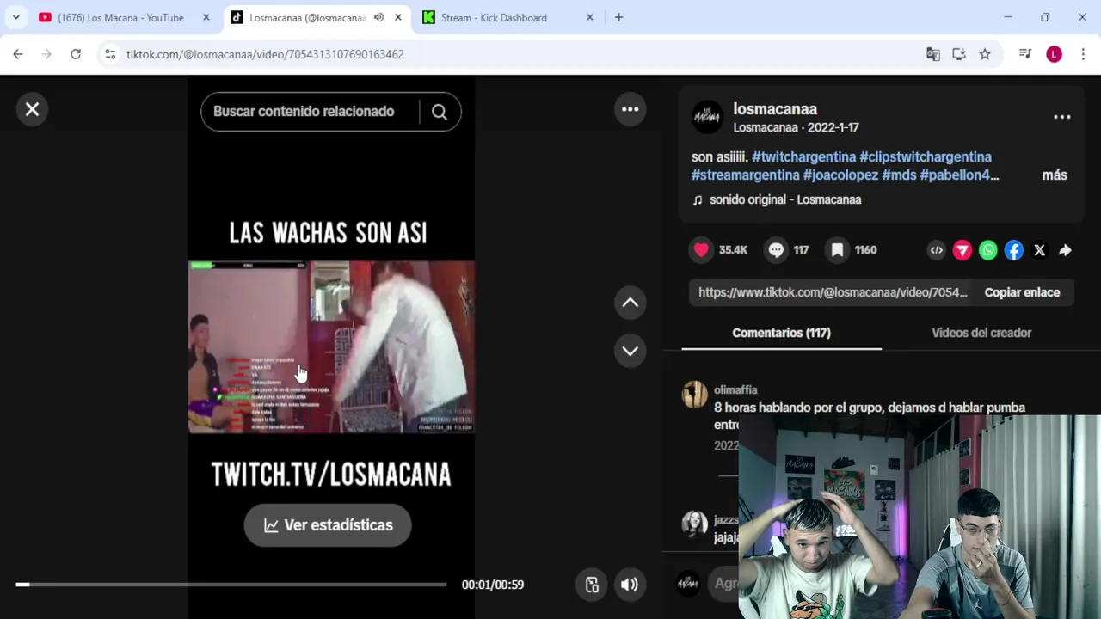Screen dimensions: 1101x619
Task: Switch to Kick Dashboard tab
Action: click(494, 17)
